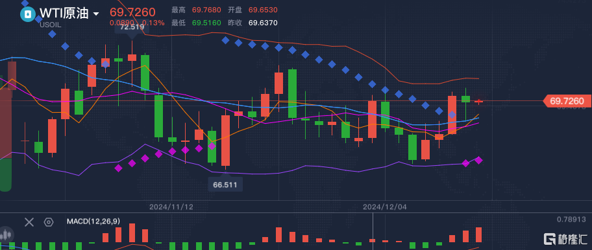Image resolution: width=592 pixels, height=250 pixels.
Task: Click the 昨收 value 69.6370
Action: click(263, 23)
